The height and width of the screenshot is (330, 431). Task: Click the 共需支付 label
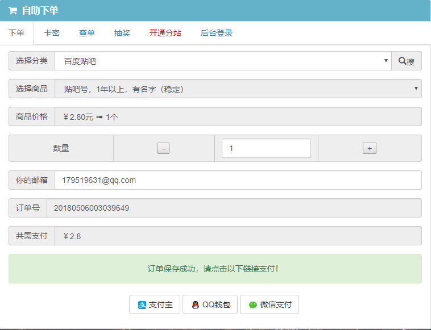pos(32,236)
